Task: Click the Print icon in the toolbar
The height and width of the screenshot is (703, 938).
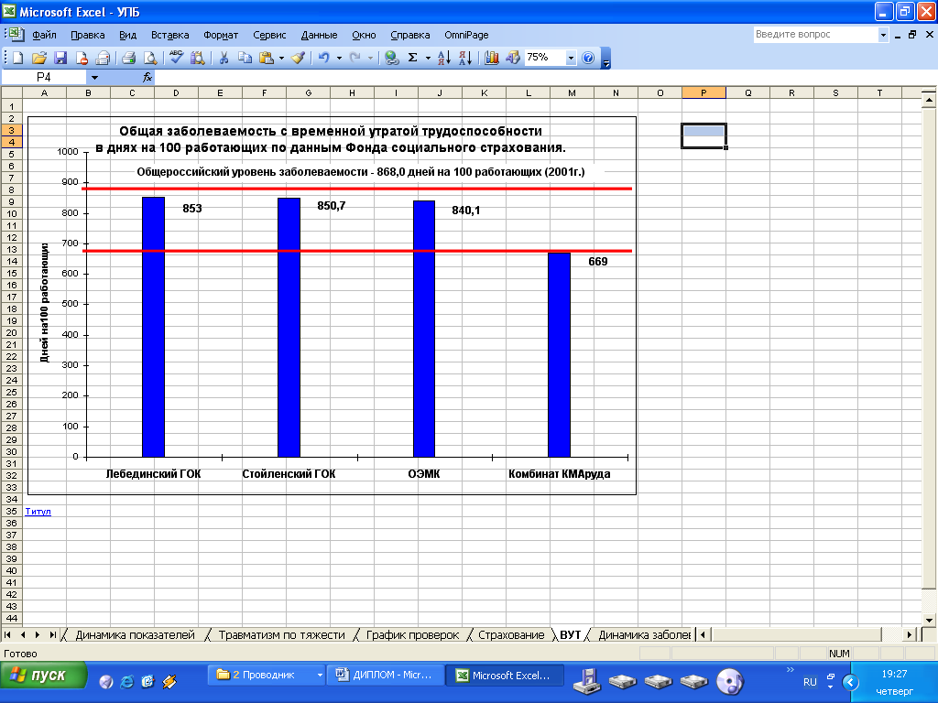Action: 128,58
